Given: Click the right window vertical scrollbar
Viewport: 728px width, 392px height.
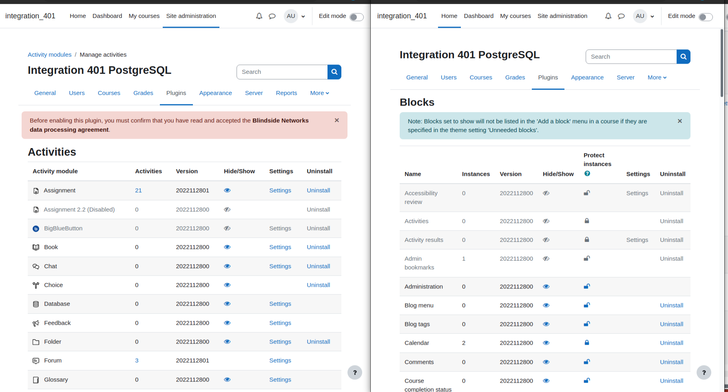Looking at the screenshot, I should (721, 63).
